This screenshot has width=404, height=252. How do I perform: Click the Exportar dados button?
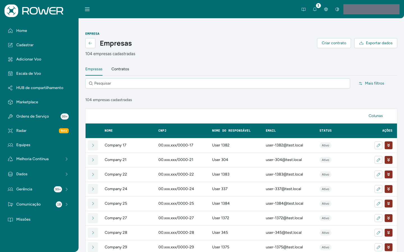click(376, 43)
